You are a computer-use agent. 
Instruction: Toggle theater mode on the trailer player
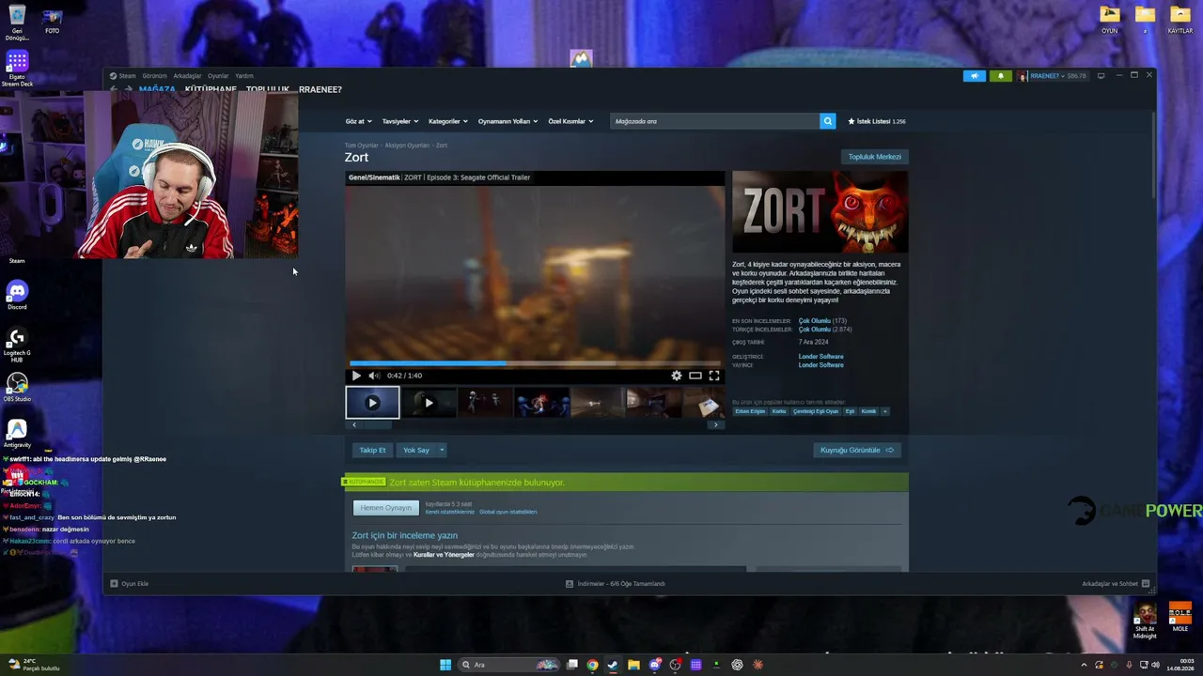click(695, 376)
